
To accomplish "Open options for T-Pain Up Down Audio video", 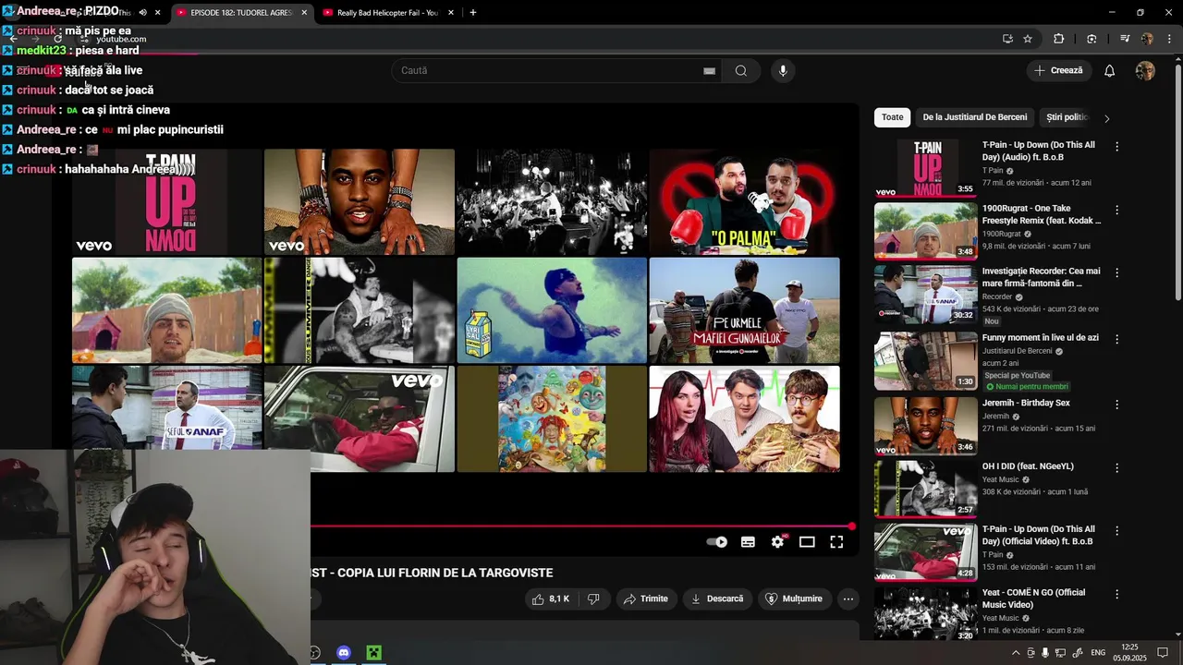I will point(1116,146).
